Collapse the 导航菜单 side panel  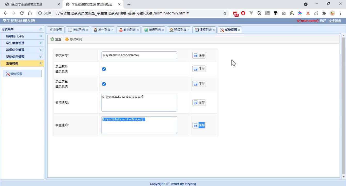41,29
